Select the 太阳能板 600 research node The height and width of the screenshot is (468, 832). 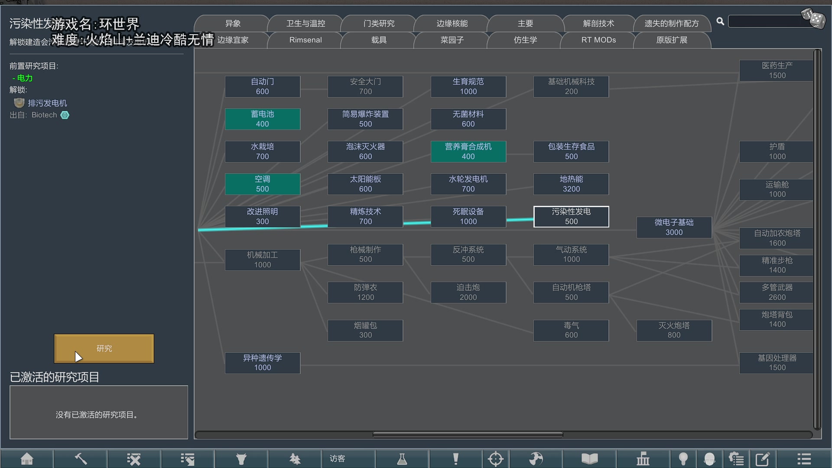(x=365, y=184)
